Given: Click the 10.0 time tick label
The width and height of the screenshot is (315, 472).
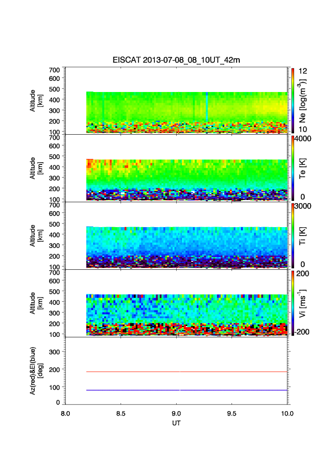Looking at the screenshot, I should [x=287, y=414].
